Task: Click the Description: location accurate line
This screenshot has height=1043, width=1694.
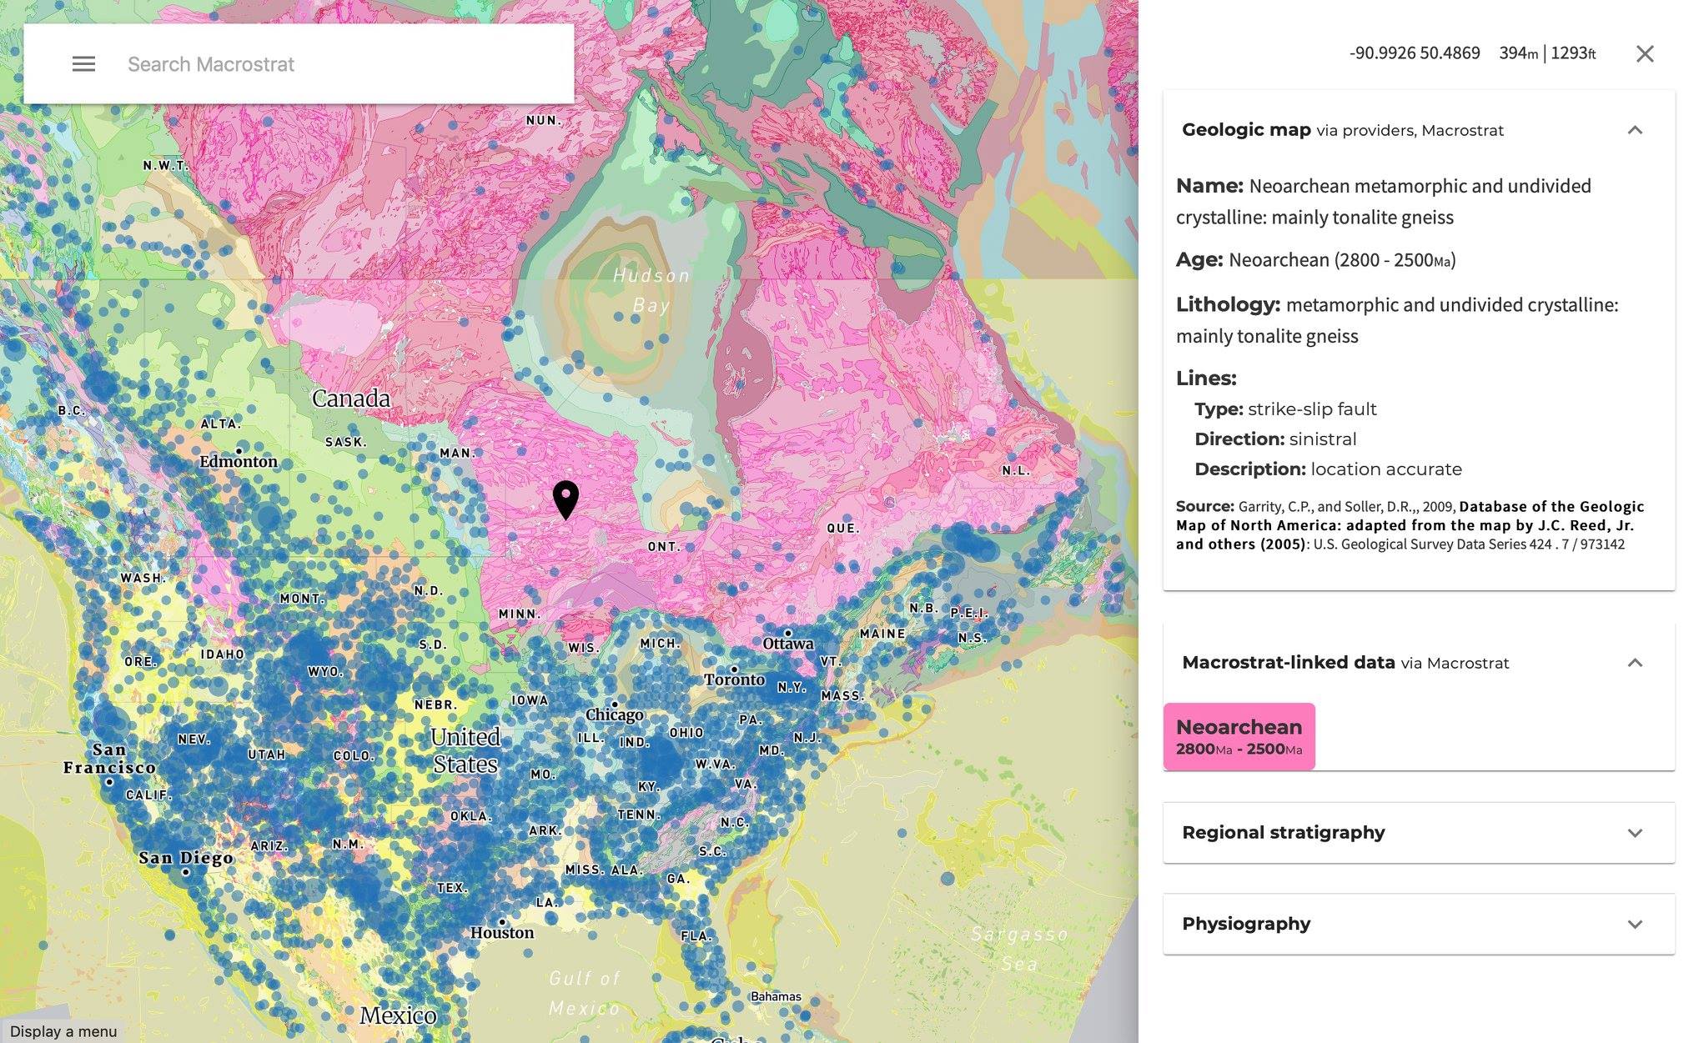Action: click(1328, 469)
